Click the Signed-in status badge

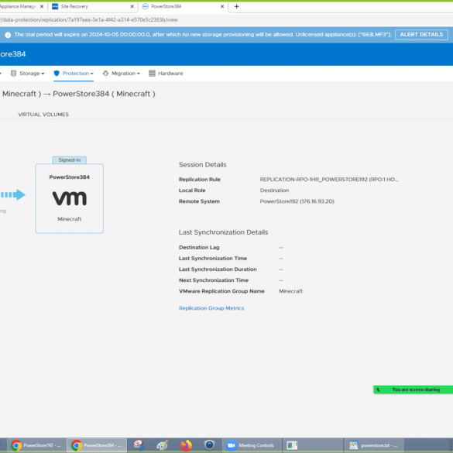pos(70,160)
